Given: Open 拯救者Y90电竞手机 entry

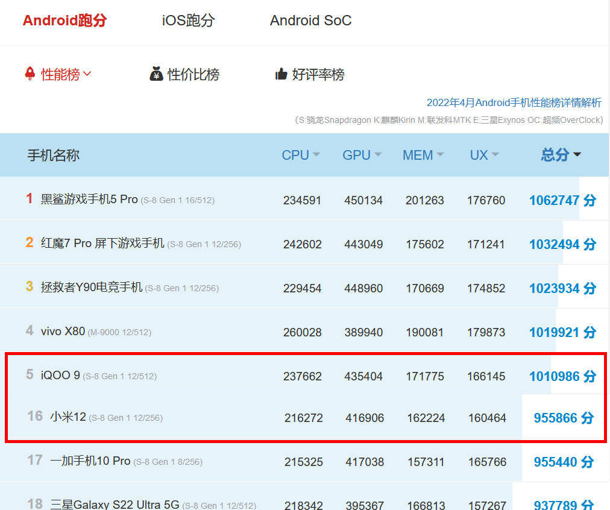Looking at the screenshot, I should [x=92, y=287].
